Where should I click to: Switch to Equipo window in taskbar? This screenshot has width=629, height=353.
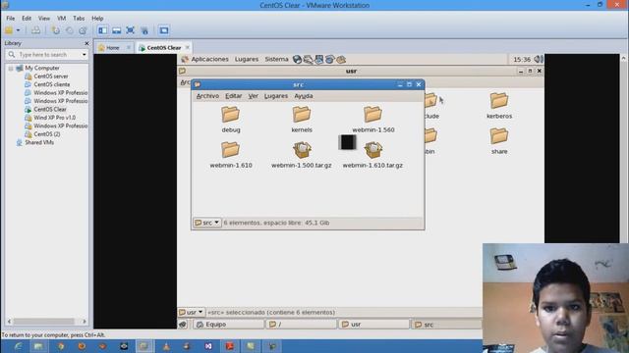click(229, 325)
